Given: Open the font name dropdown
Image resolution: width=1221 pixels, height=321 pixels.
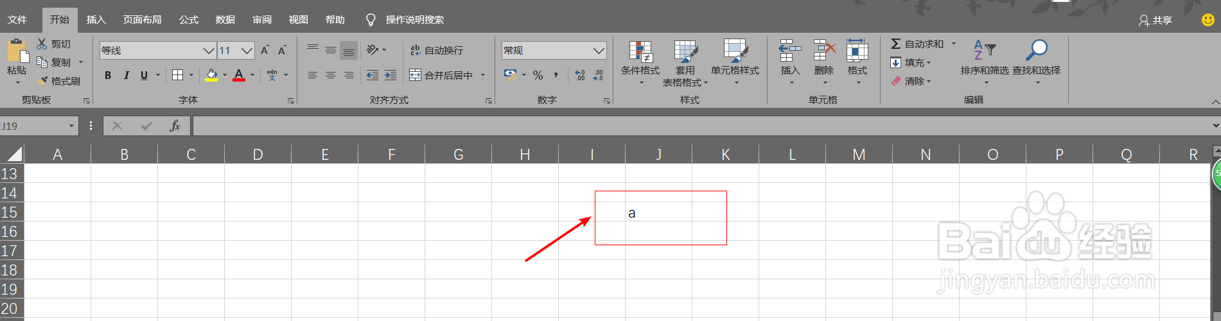Looking at the screenshot, I should coord(208,50).
